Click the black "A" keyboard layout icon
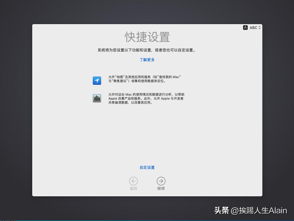 (x=245, y=28)
